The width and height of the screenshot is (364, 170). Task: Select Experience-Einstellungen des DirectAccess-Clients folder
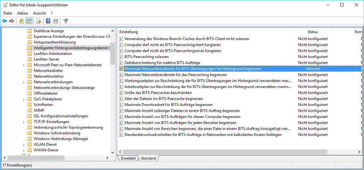coord(72,37)
